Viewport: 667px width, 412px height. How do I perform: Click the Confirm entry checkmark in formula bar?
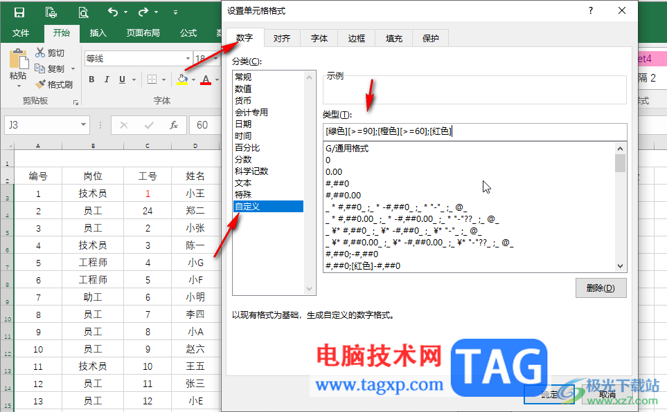(149, 125)
